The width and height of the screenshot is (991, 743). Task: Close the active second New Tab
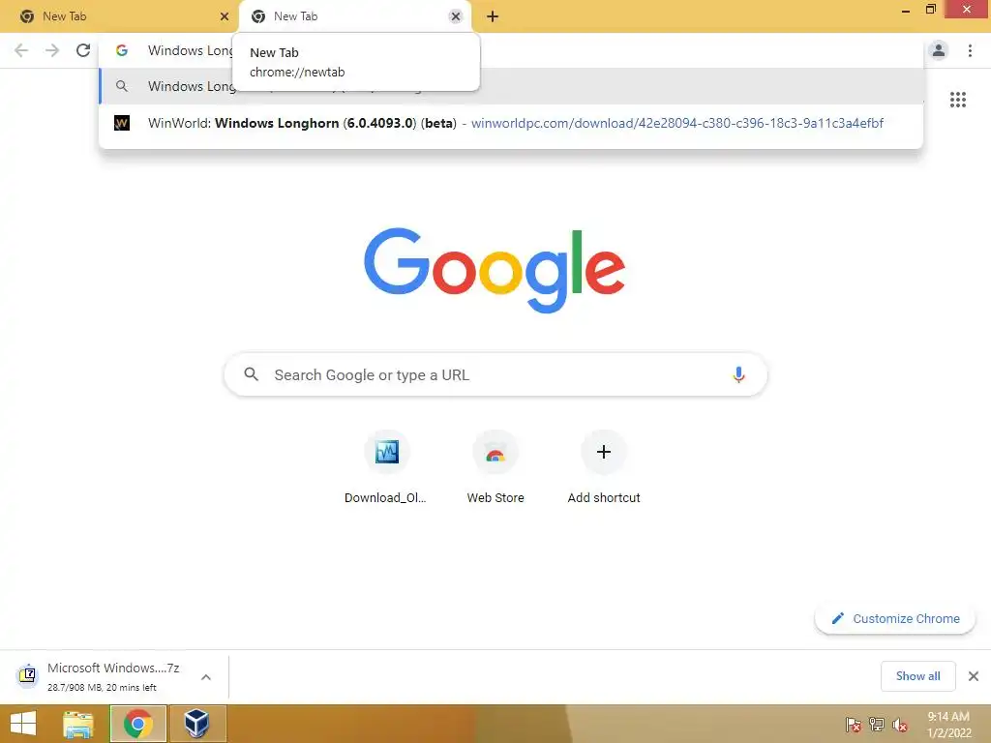pyautogui.click(x=456, y=16)
